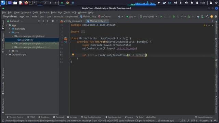
Task: Open the notifications bell in the system tray
Action: 192,3
